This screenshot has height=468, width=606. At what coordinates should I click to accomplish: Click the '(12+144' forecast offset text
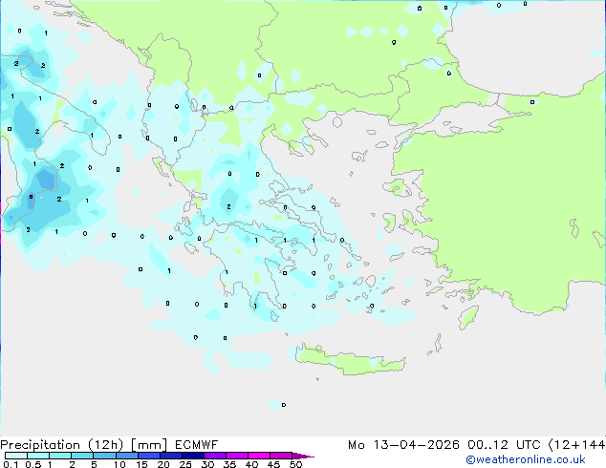click(x=577, y=445)
